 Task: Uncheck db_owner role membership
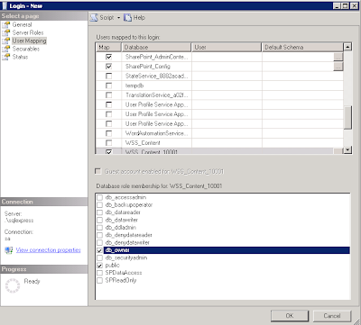click(99, 250)
